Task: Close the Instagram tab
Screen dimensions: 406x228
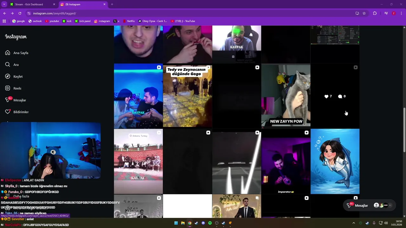Action: tap(104, 4)
